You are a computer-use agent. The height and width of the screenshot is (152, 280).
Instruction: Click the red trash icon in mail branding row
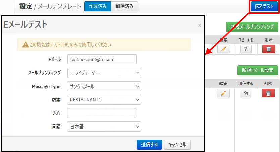tap(268, 49)
